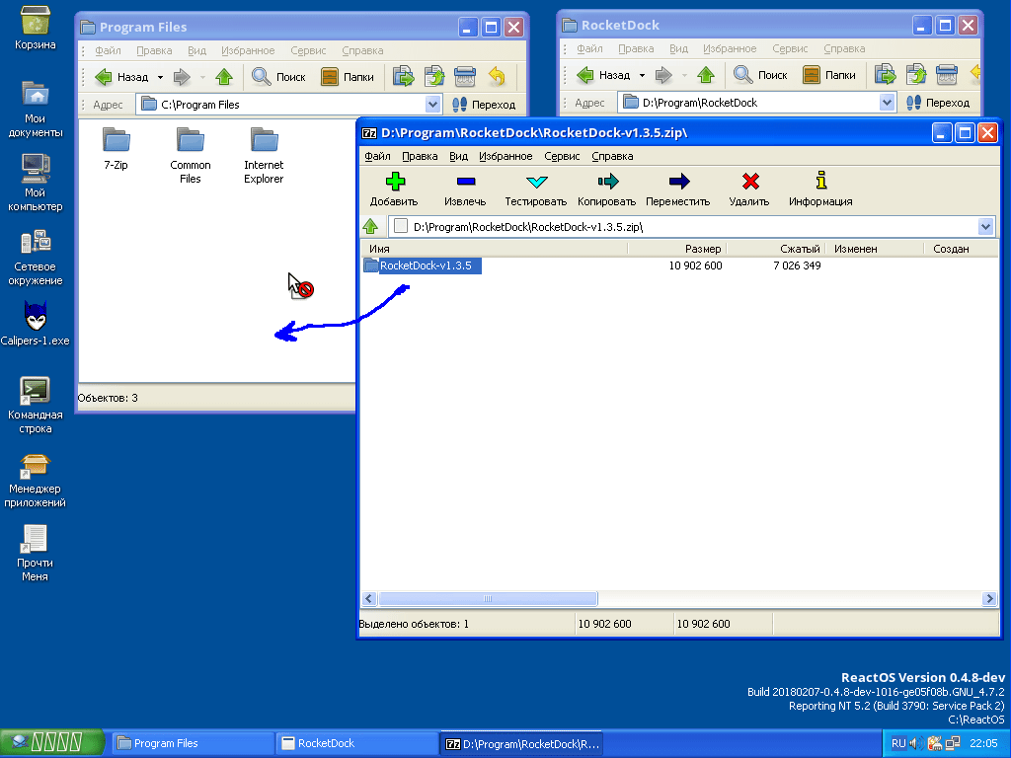1011x758 pixels.
Task: Go up one folder level in 7-Zip
Action: [372, 226]
